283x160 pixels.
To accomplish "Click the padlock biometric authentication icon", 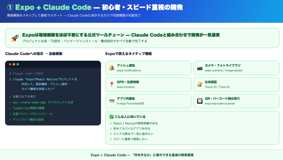I will point(200,85).
